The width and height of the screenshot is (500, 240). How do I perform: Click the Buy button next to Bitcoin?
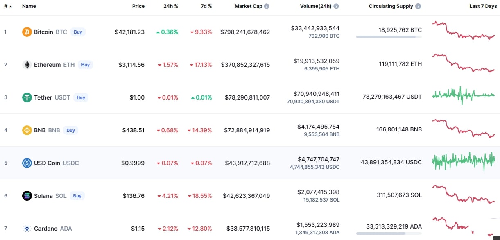78,32
